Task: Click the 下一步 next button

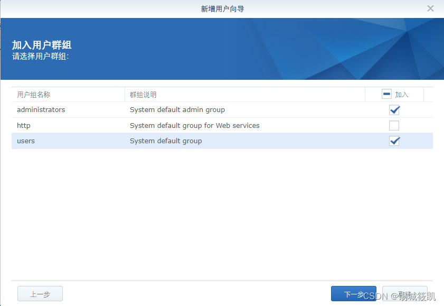Action: click(x=354, y=294)
